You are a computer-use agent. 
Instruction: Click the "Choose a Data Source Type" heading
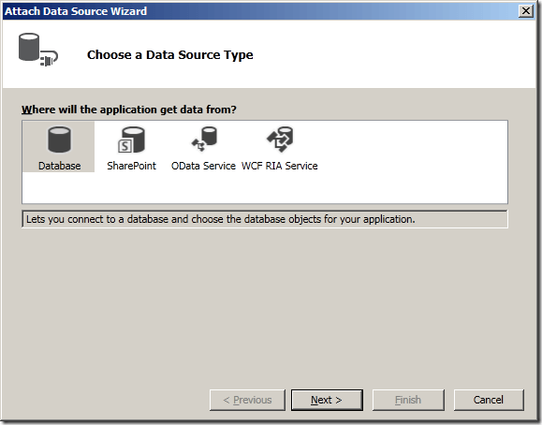[170, 54]
